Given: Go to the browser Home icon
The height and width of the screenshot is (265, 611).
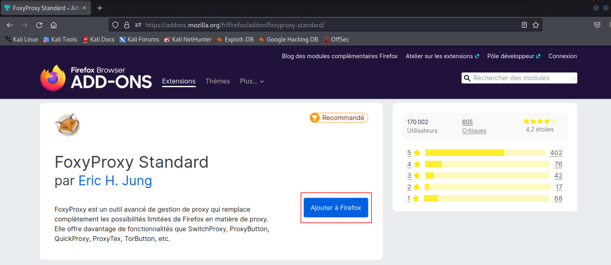Looking at the screenshot, I should (x=54, y=25).
